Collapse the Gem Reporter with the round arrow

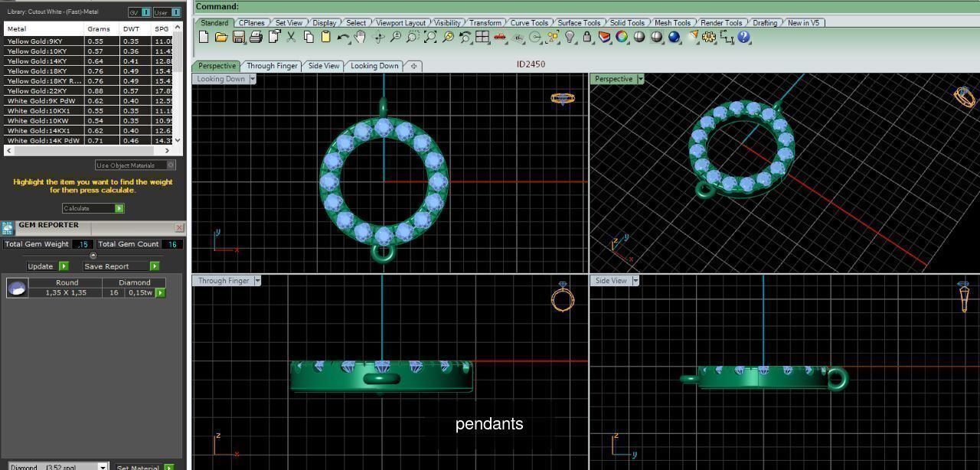click(93, 255)
